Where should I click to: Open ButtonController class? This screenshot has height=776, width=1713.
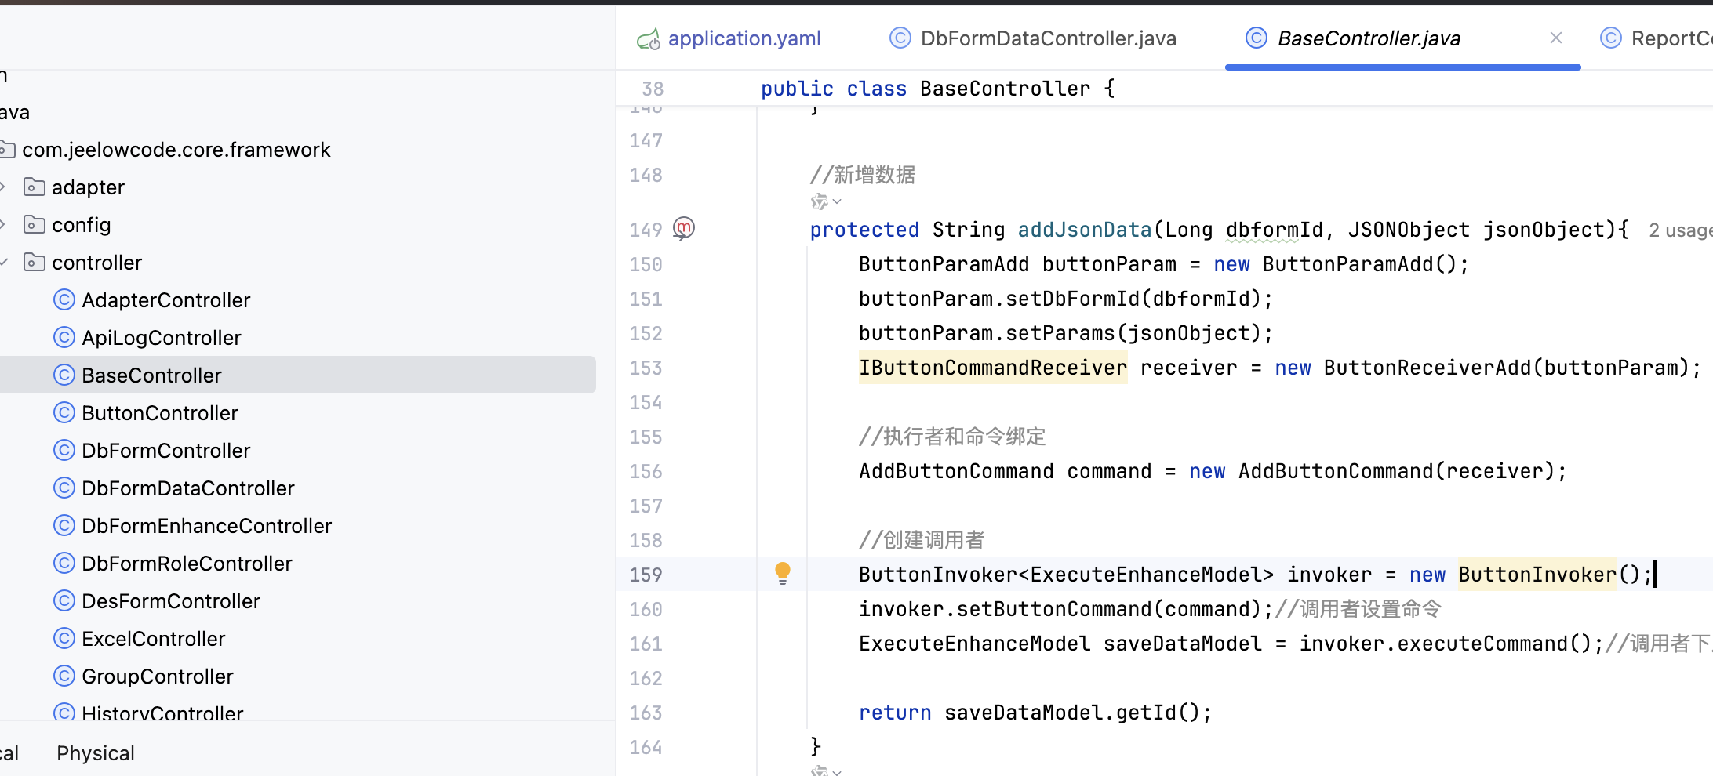159,413
